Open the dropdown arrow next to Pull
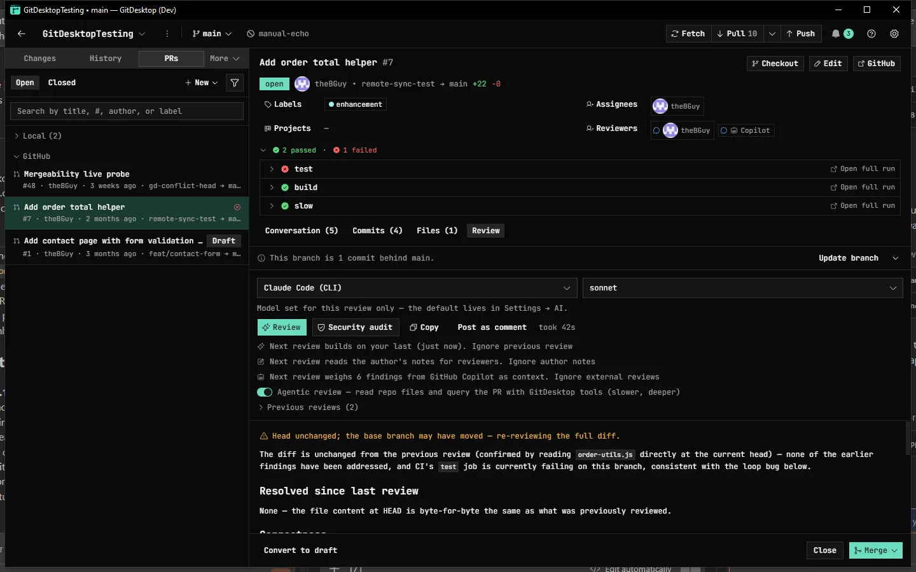The image size is (916, 572). (x=772, y=34)
